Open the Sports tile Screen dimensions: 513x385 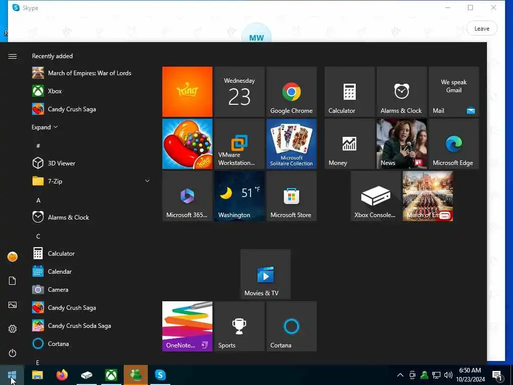pos(239,326)
